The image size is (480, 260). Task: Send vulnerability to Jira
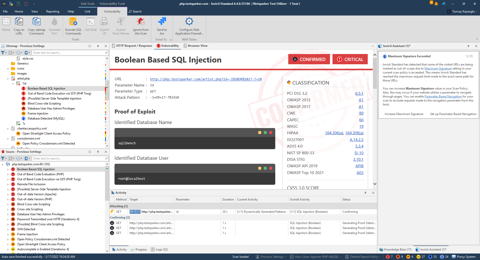click(x=162, y=26)
